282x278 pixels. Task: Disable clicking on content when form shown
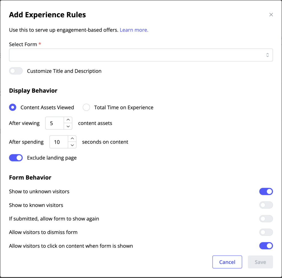click(x=266, y=246)
